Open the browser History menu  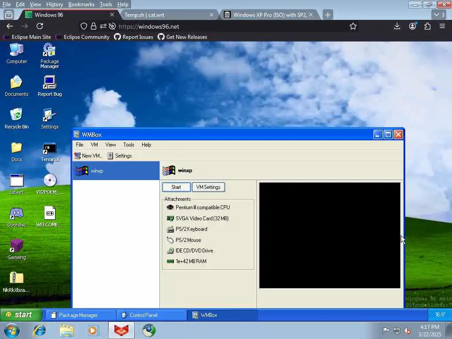click(x=54, y=4)
